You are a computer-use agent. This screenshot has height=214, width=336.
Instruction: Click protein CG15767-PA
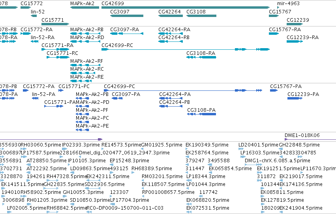pos(274,90)
